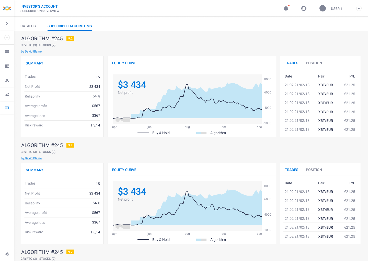Click the 9.2 rating badge of top algorithm

(x=70, y=38)
